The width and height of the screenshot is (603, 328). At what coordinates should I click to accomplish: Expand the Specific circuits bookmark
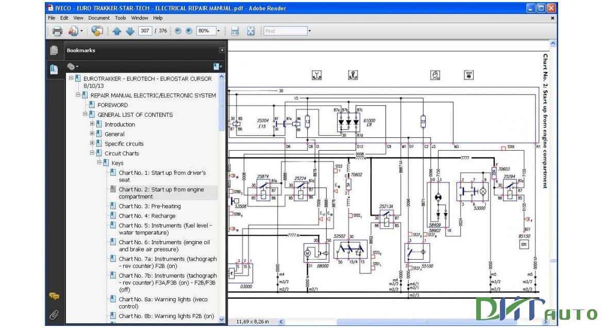92,143
